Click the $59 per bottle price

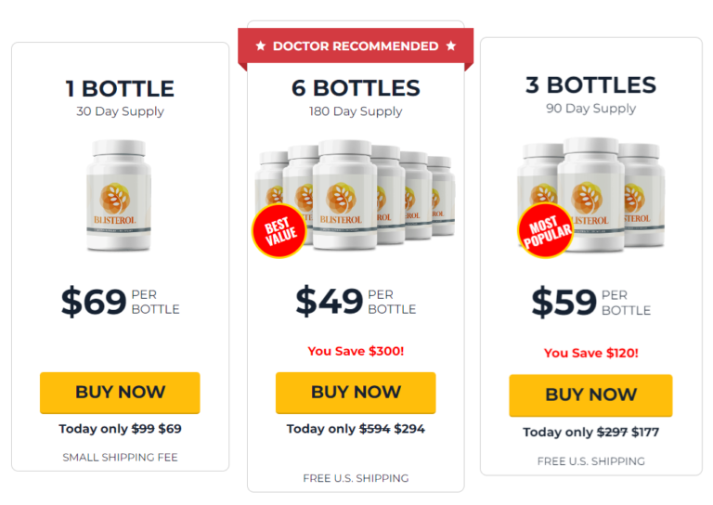[591, 303]
